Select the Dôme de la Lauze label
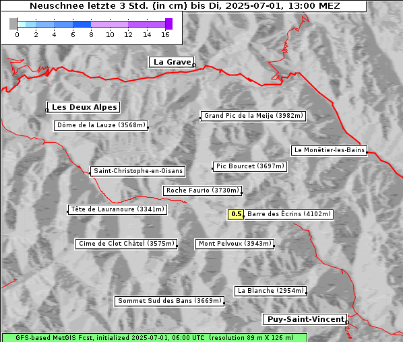This screenshot has height=342, width=403. coord(101,125)
